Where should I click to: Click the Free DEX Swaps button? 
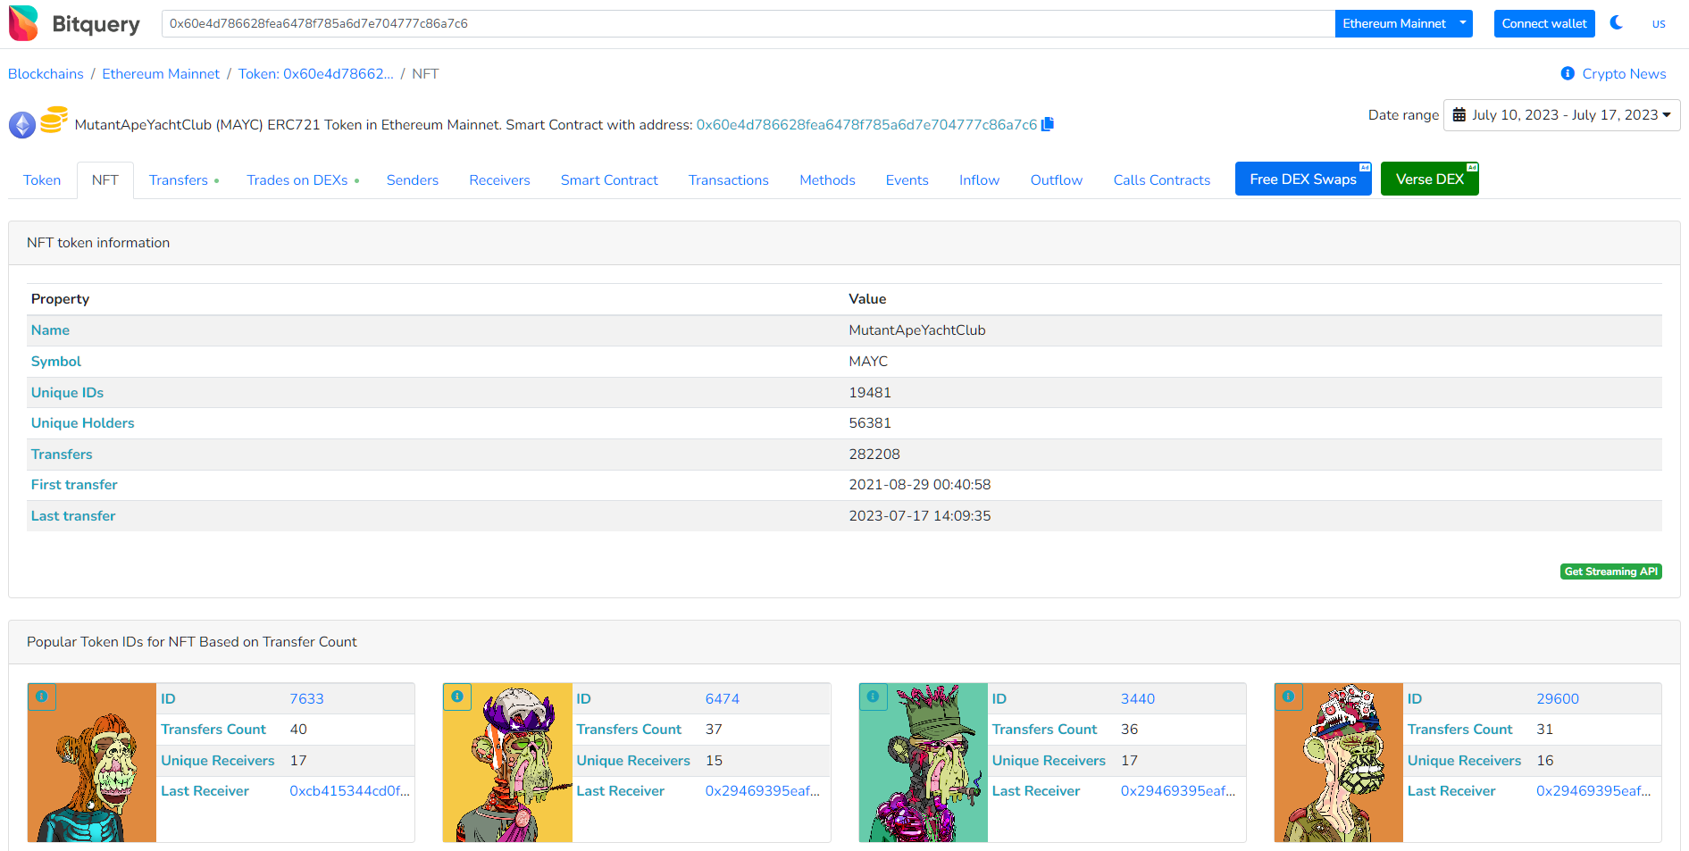point(1303,179)
